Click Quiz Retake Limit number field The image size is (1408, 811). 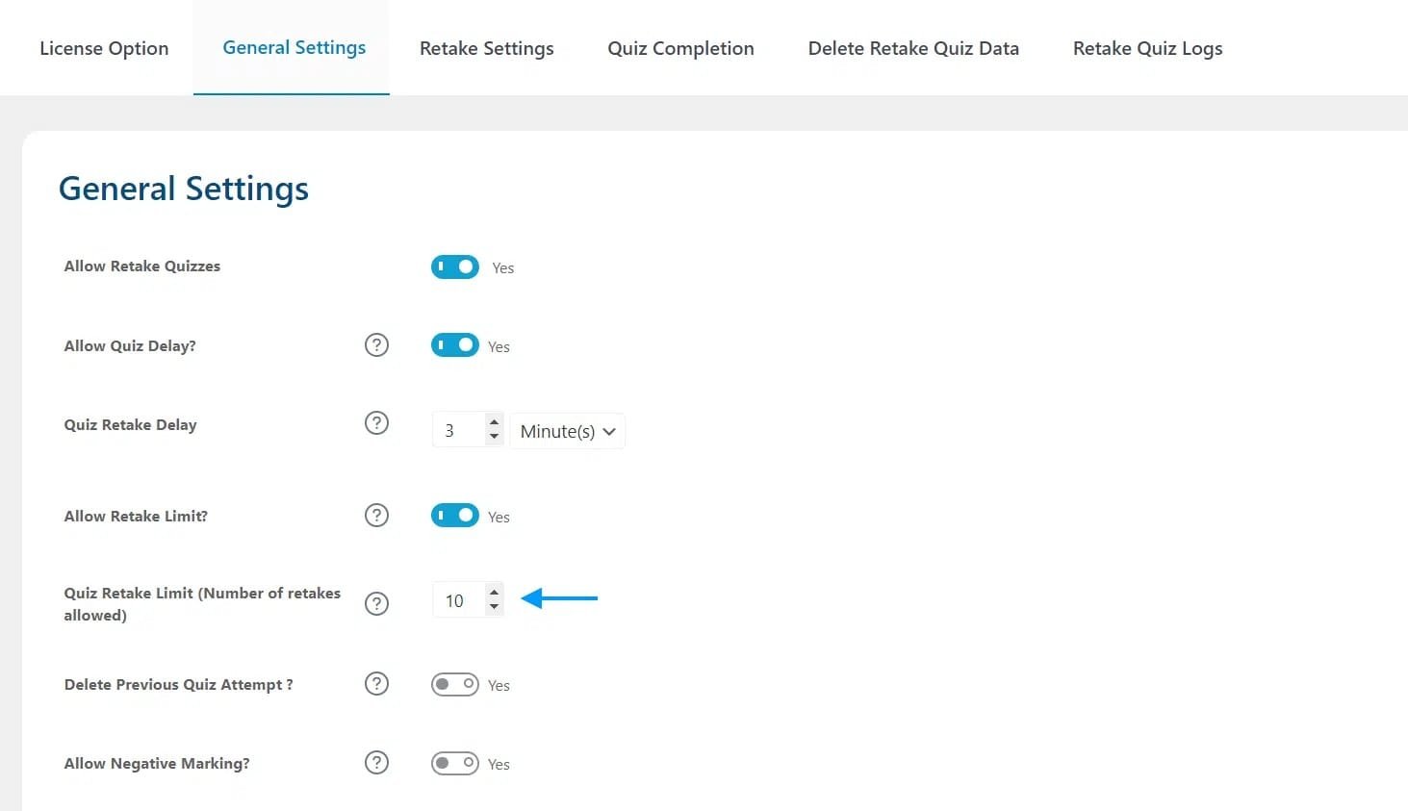468,599
